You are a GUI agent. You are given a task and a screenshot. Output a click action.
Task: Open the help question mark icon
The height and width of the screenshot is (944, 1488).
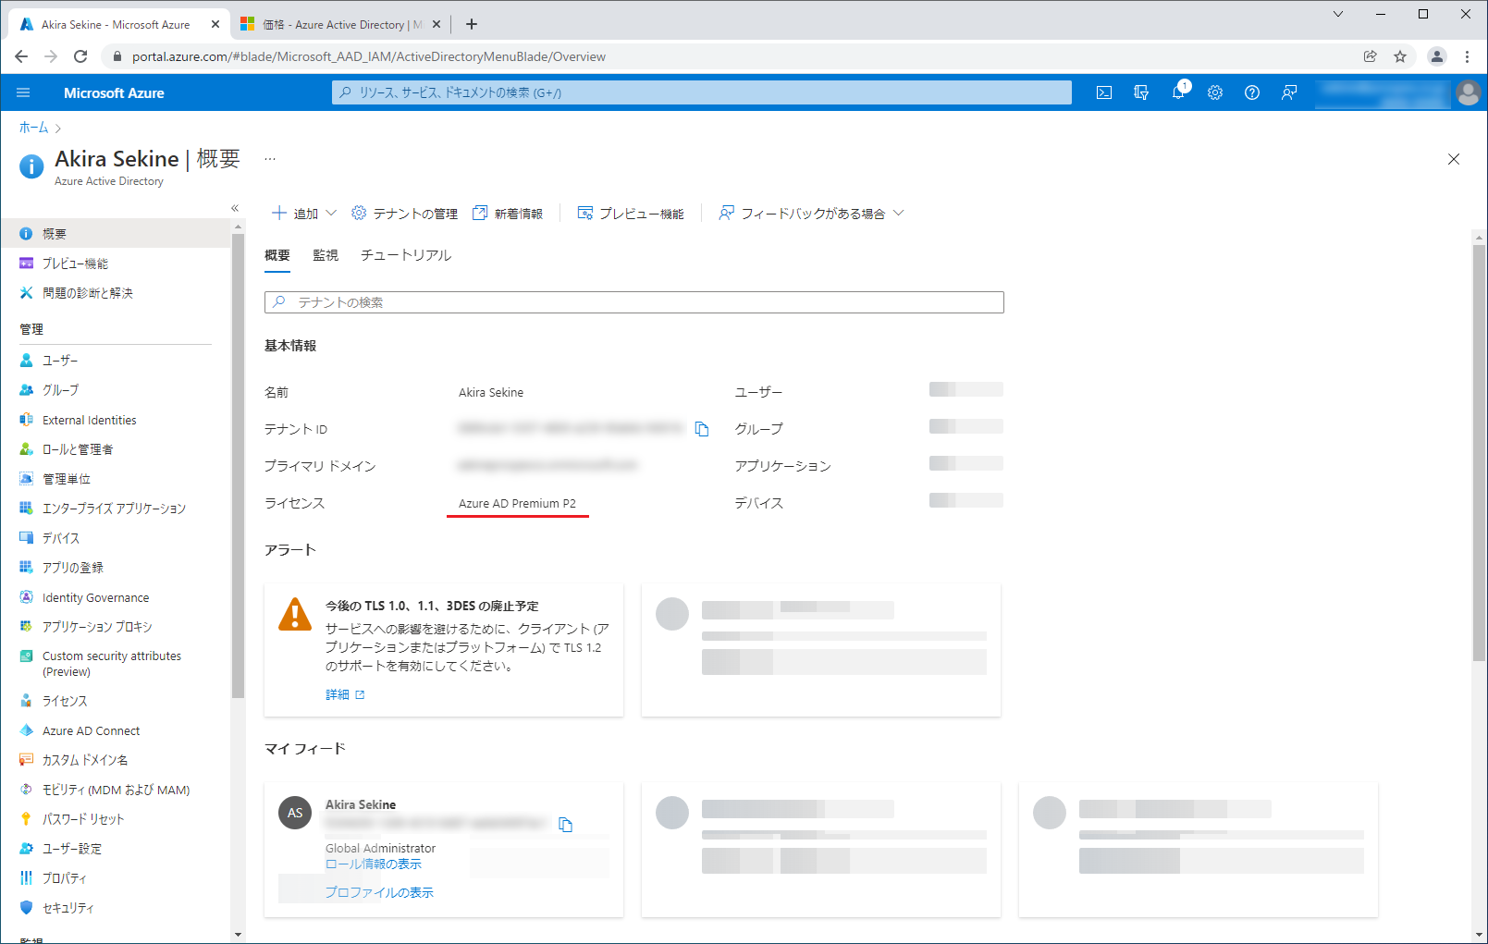coord(1252,92)
